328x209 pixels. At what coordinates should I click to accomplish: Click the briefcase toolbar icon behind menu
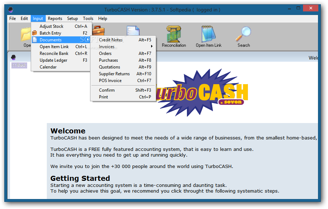(98, 30)
